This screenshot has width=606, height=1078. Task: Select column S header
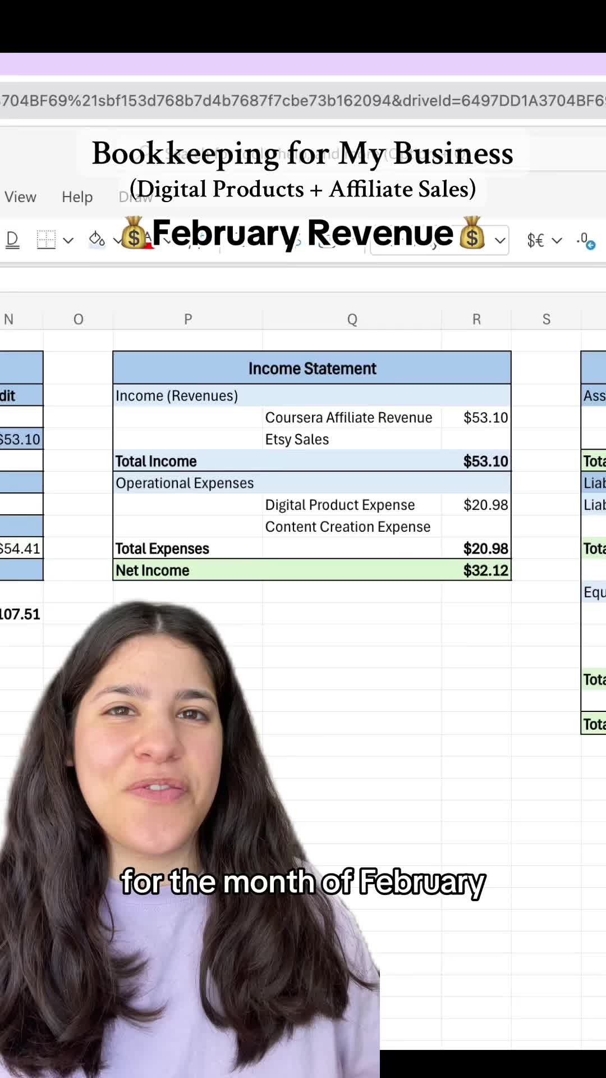[x=546, y=319]
